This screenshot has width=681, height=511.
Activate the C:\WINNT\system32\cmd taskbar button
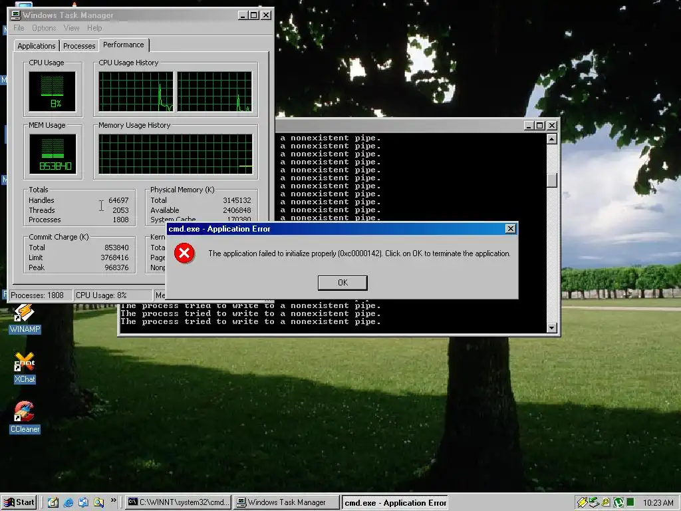point(178,502)
